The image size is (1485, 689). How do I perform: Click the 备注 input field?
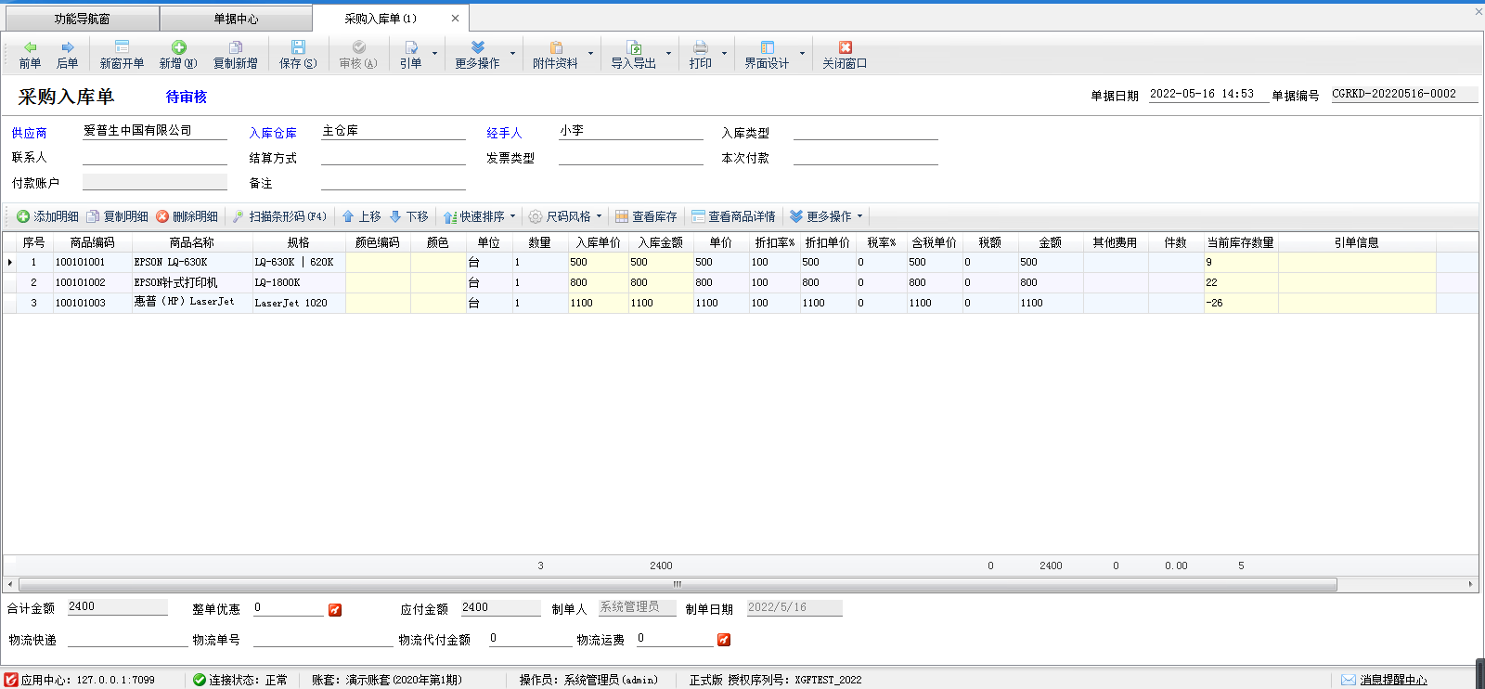[x=393, y=183]
